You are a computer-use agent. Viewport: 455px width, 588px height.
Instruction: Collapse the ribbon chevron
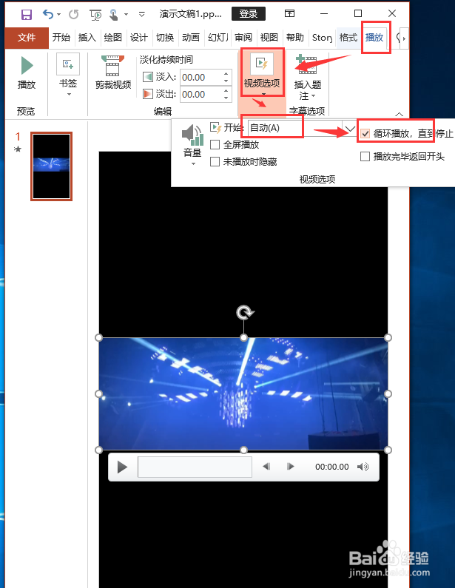point(399,114)
